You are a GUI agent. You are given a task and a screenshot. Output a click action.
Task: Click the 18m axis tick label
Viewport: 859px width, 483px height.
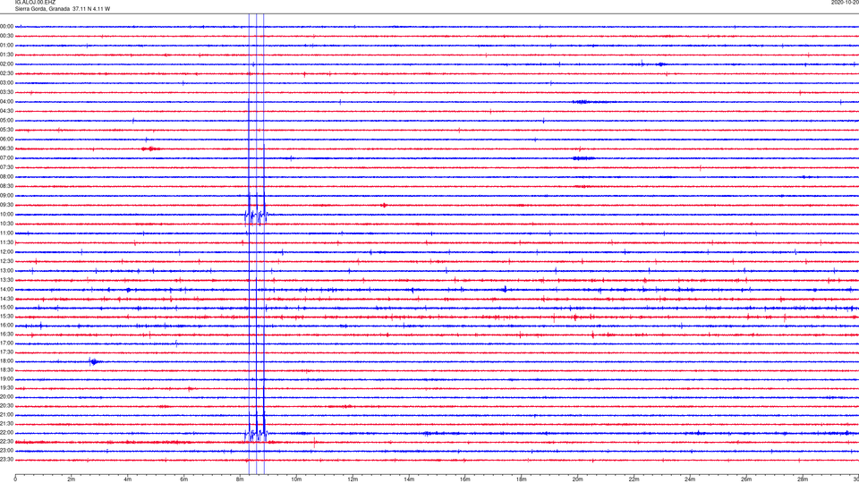[522, 479]
